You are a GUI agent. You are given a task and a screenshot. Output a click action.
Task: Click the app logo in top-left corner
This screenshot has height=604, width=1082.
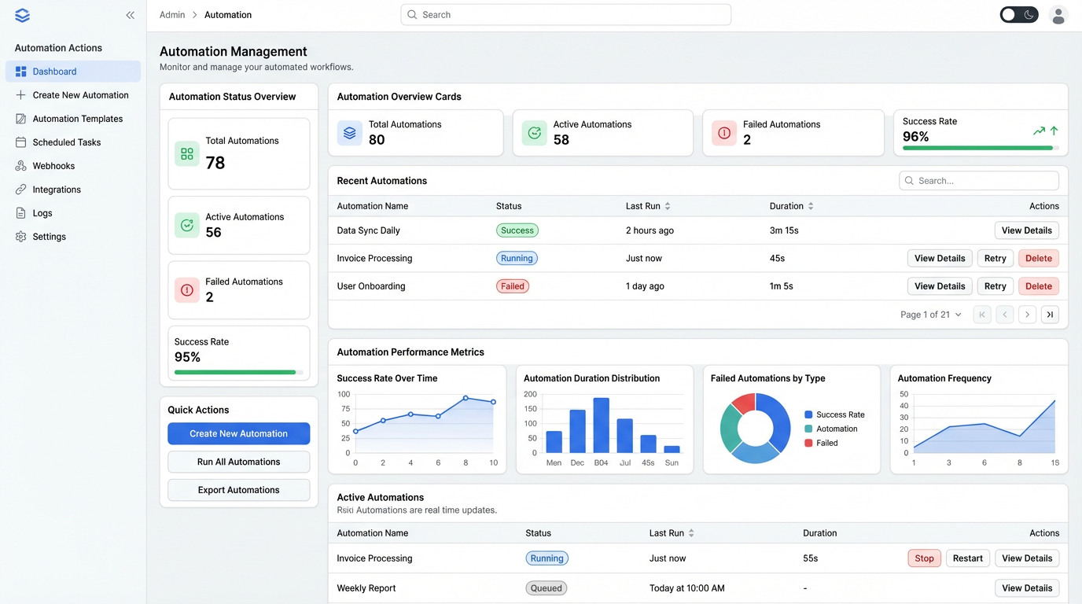[22, 15]
